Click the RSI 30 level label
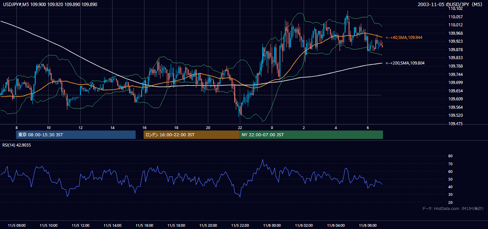Screen dimensions: 488x229 pos(450,195)
